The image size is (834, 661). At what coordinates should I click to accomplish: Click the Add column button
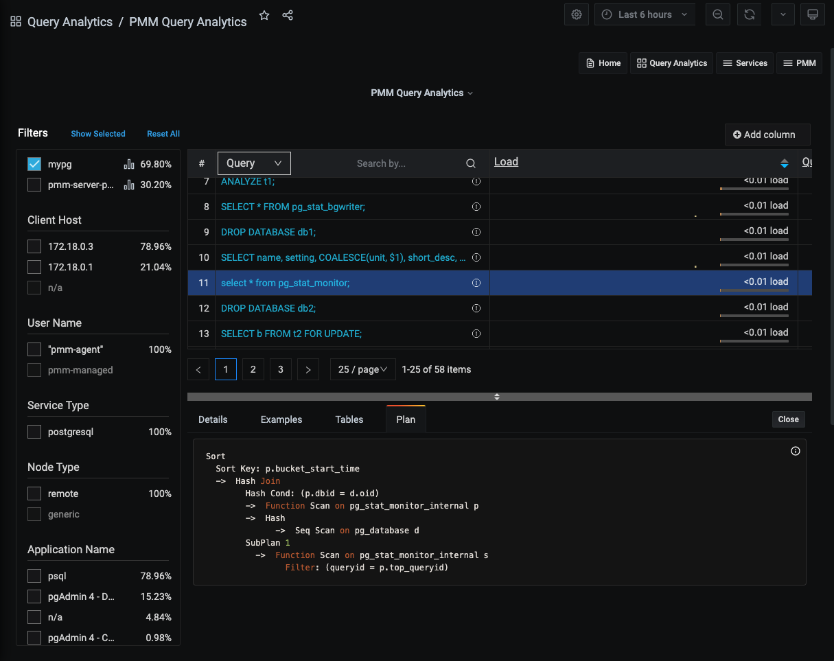767,135
